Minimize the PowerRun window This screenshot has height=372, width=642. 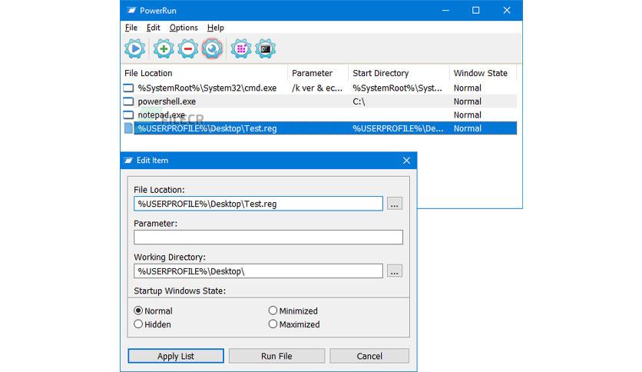click(445, 10)
